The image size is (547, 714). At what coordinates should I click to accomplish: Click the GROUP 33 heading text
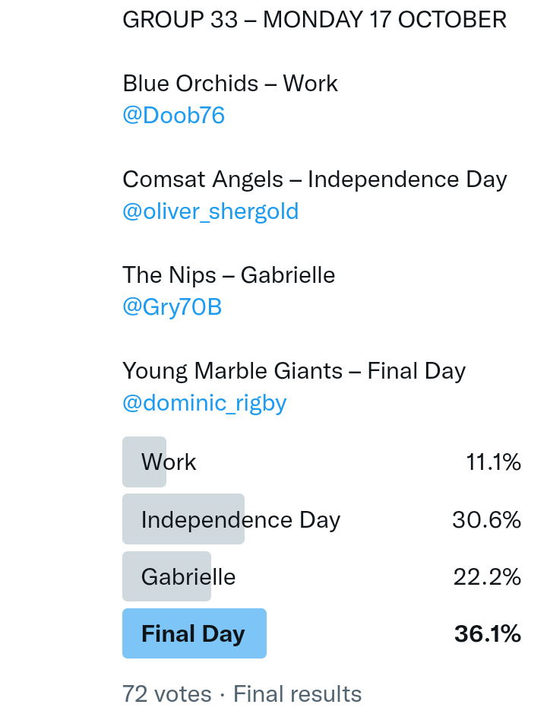tap(180, 20)
